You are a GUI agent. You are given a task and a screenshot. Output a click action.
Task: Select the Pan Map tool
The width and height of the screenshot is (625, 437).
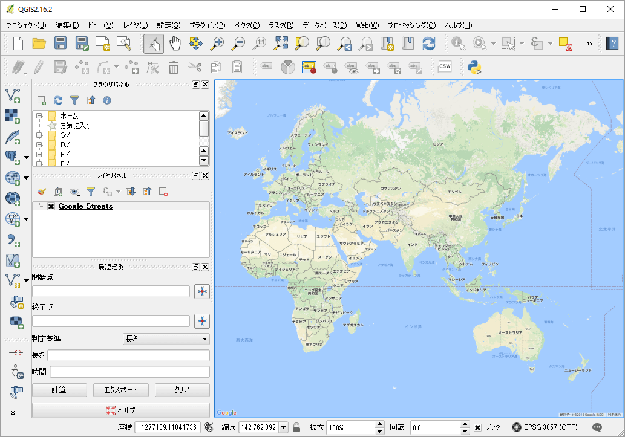[x=175, y=44]
